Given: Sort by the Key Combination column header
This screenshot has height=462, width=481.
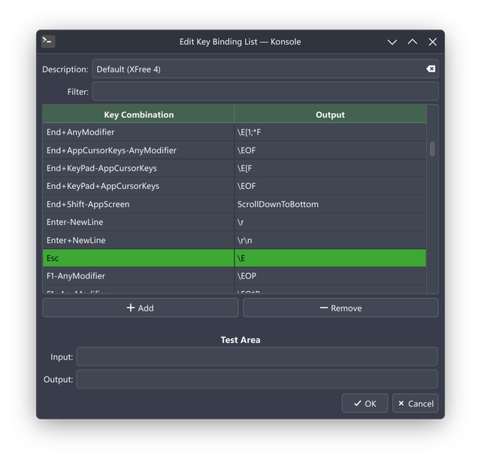Looking at the screenshot, I should (x=138, y=114).
